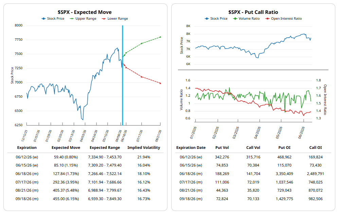This screenshot has width=337, height=213.
Task: Click the $SPX - Expected Move chart title
Action: 85,12
